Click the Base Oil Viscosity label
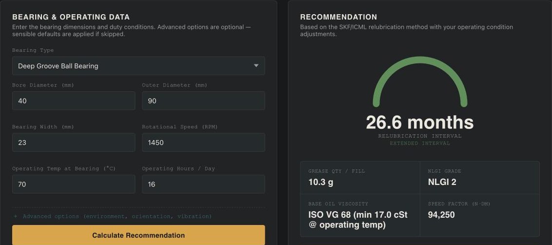The image size is (552, 245). click(x=338, y=204)
